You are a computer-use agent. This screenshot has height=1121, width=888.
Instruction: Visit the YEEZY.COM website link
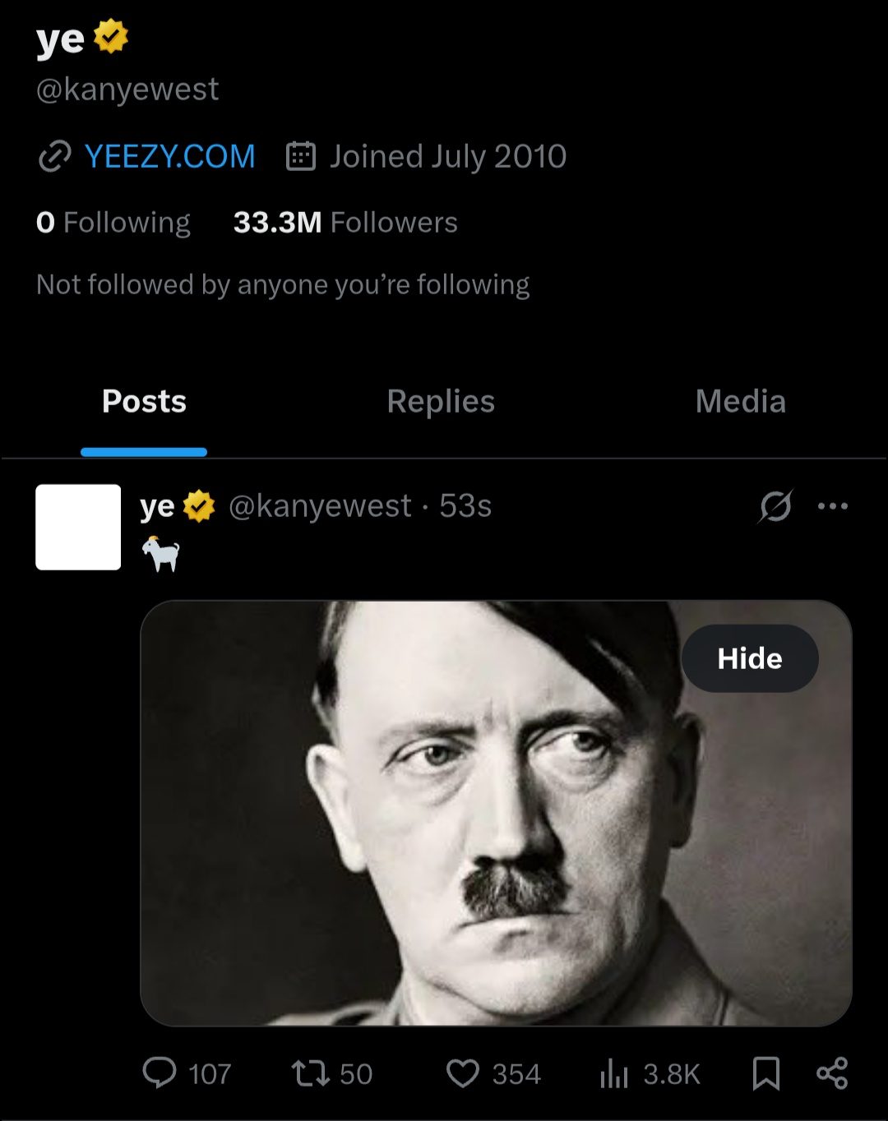coord(169,156)
